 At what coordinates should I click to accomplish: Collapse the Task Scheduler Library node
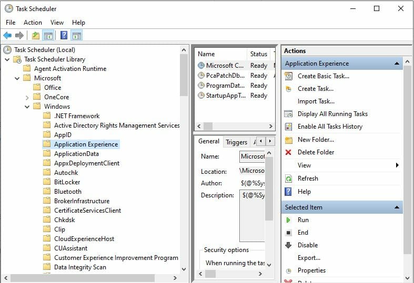[7, 59]
